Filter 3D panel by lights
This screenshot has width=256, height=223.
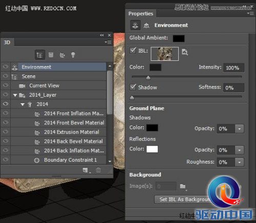(73, 55)
